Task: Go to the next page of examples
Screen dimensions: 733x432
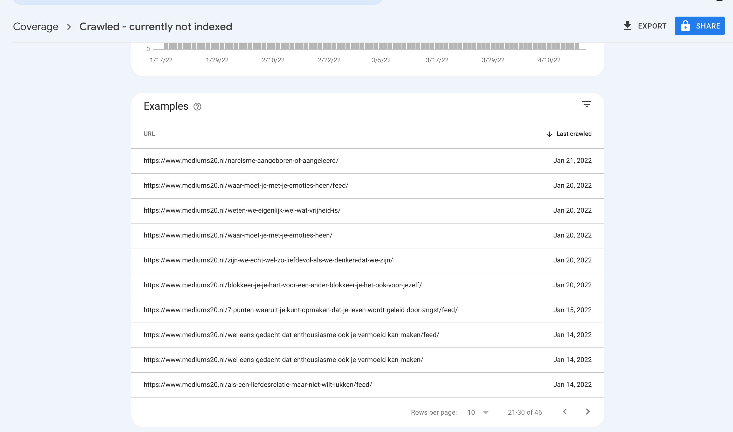Action: coord(588,412)
